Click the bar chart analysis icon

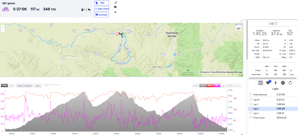[x=115, y=2]
